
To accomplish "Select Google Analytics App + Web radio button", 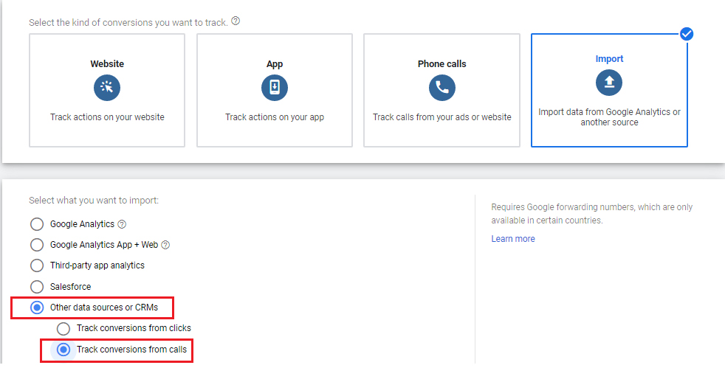I will pos(37,245).
